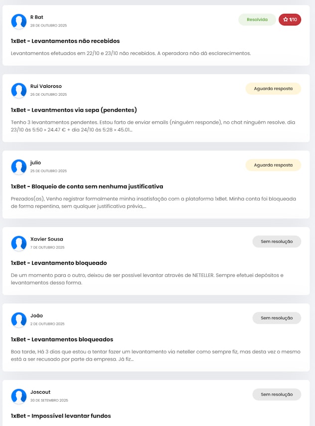315x426 pixels.
Task: Click Rui Valoroso's profile avatar icon
Action: [18, 90]
